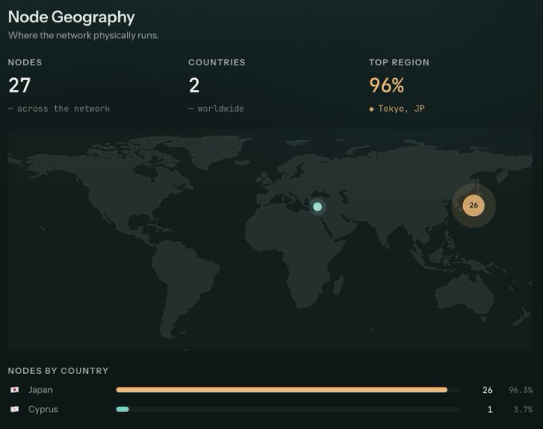This screenshot has width=543, height=429.
Task: Click the Node Geography heading
Action: [71, 18]
